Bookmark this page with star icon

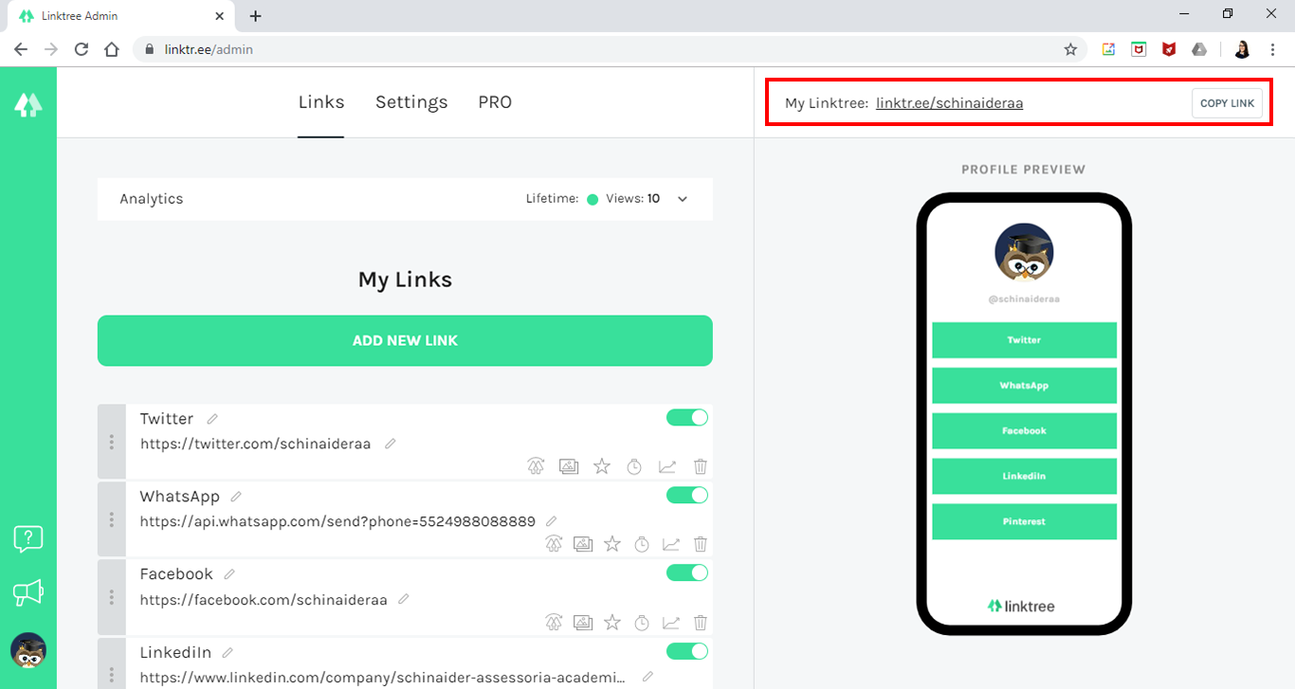[1070, 49]
